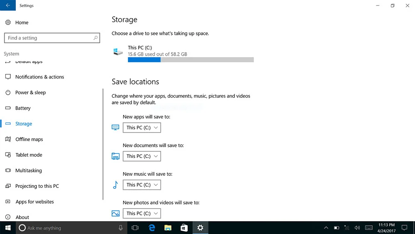Click the Ask me anything Cortana search
The height and width of the screenshot is (234, 415).
pyautogui.click(x=71, y=228)
